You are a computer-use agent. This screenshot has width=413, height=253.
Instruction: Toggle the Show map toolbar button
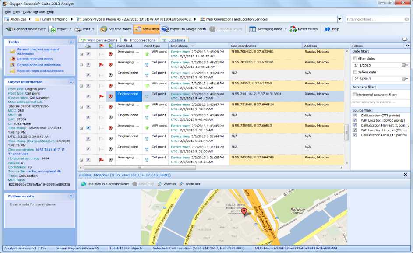146,29
